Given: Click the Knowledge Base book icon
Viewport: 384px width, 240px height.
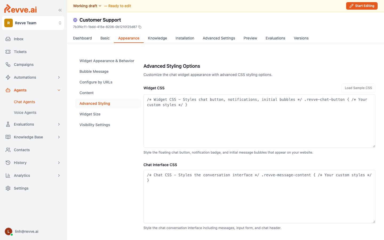Looking at the screenshot, I should 8,137.
